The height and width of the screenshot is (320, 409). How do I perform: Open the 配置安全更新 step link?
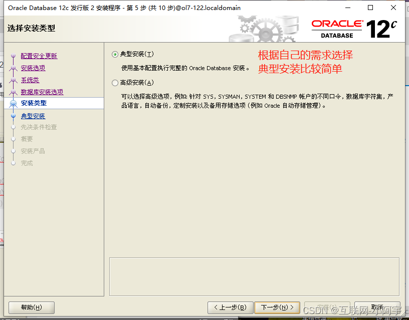(39, 56)
